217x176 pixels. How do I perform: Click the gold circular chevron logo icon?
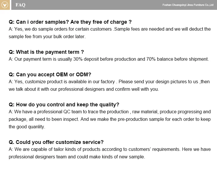5,5
